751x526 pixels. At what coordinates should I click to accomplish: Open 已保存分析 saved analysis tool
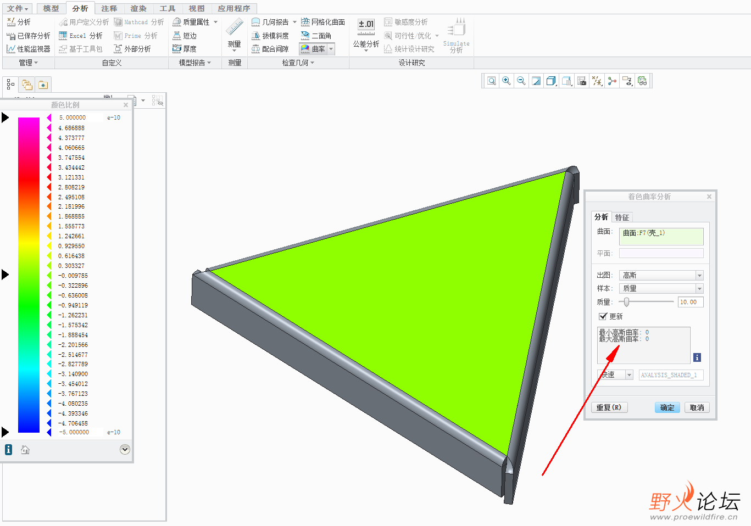(x=28, y=36)
